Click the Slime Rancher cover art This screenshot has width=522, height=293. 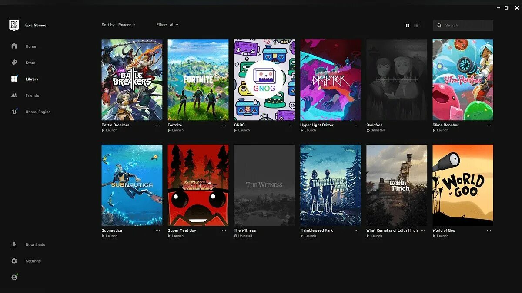tap(463, 80)
